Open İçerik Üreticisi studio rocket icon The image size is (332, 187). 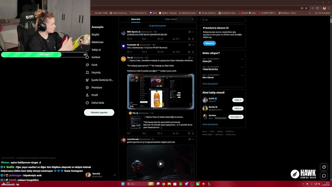tap(87, 80)
